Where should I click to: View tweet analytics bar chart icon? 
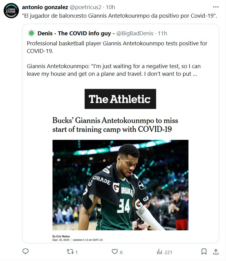pos(159,252)
